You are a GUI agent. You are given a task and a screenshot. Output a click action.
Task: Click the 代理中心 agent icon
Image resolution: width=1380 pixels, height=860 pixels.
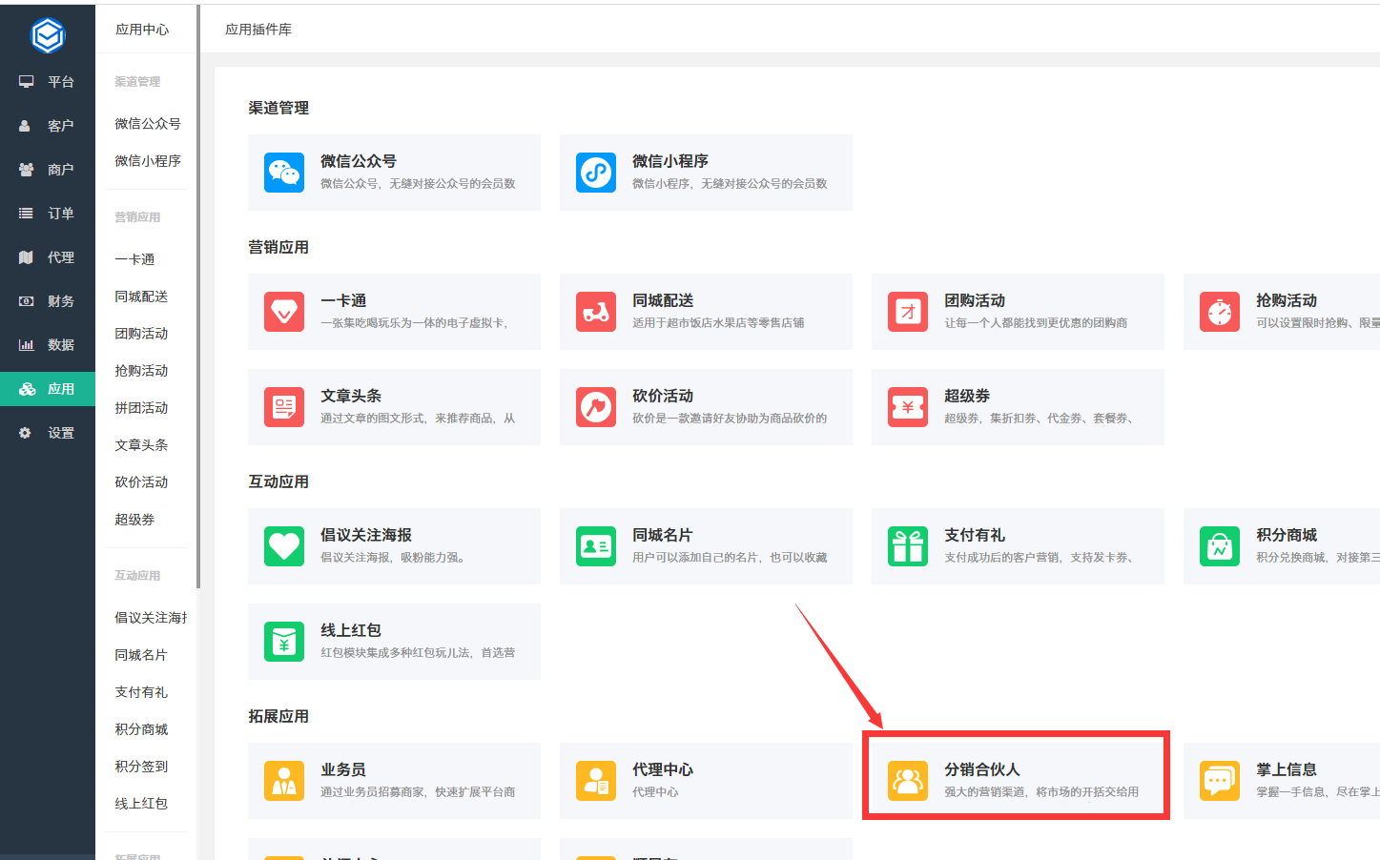point(596,781)
